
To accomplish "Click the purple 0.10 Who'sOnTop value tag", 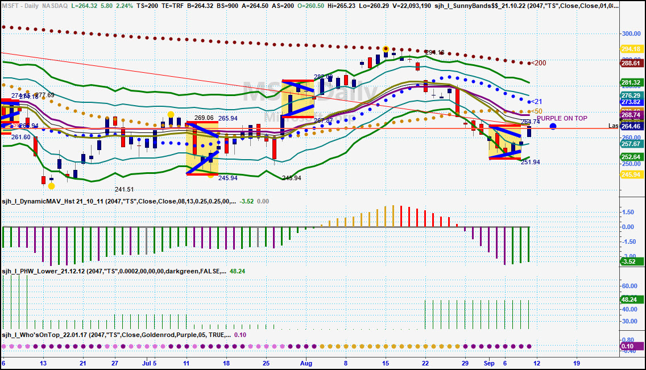I will pos(631,346).
